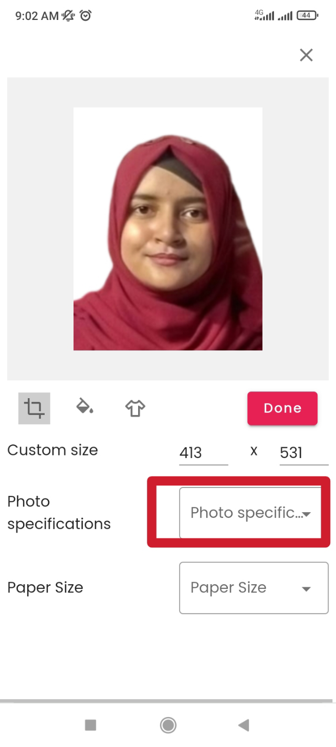Tap the muted bell status icon

tap(69, 16)
